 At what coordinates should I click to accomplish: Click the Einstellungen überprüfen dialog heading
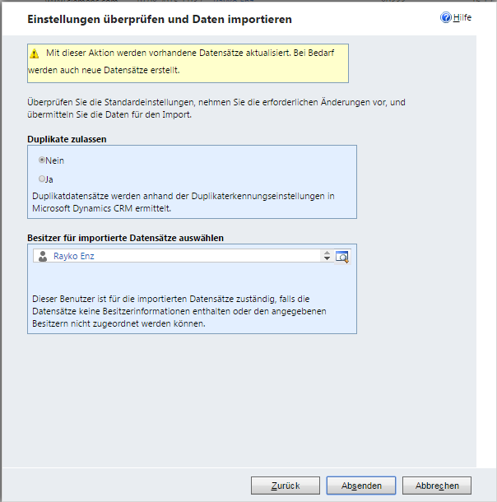(160, 19)
